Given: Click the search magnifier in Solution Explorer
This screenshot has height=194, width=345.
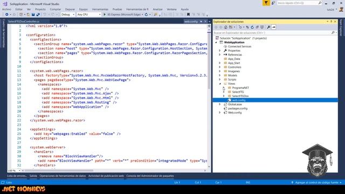Looking at the screenshot, I should (x=333, y=32).
